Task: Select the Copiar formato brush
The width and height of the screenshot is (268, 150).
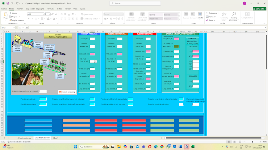Action: click(11, 20)
